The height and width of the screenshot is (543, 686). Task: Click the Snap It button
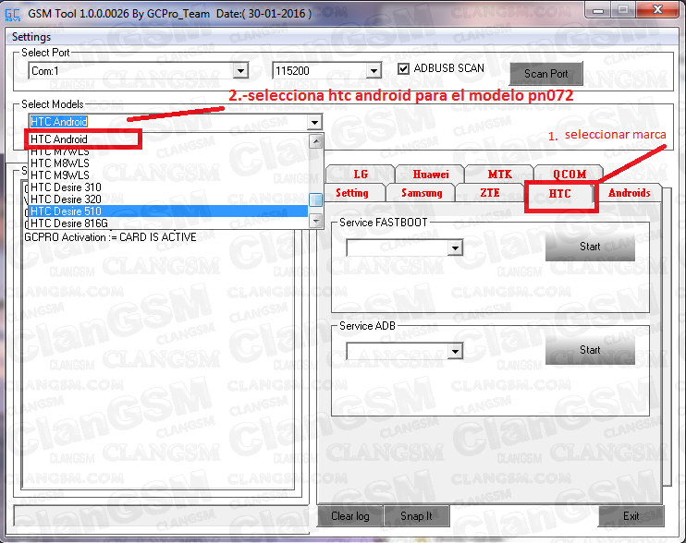[416, 516]
